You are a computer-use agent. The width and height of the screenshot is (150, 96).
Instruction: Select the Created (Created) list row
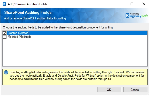point(75,33)
